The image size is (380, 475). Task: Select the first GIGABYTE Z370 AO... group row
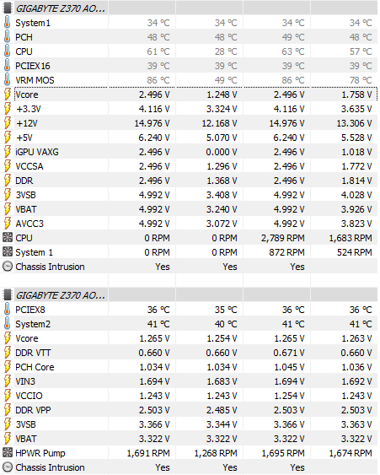tap(190, 8)
